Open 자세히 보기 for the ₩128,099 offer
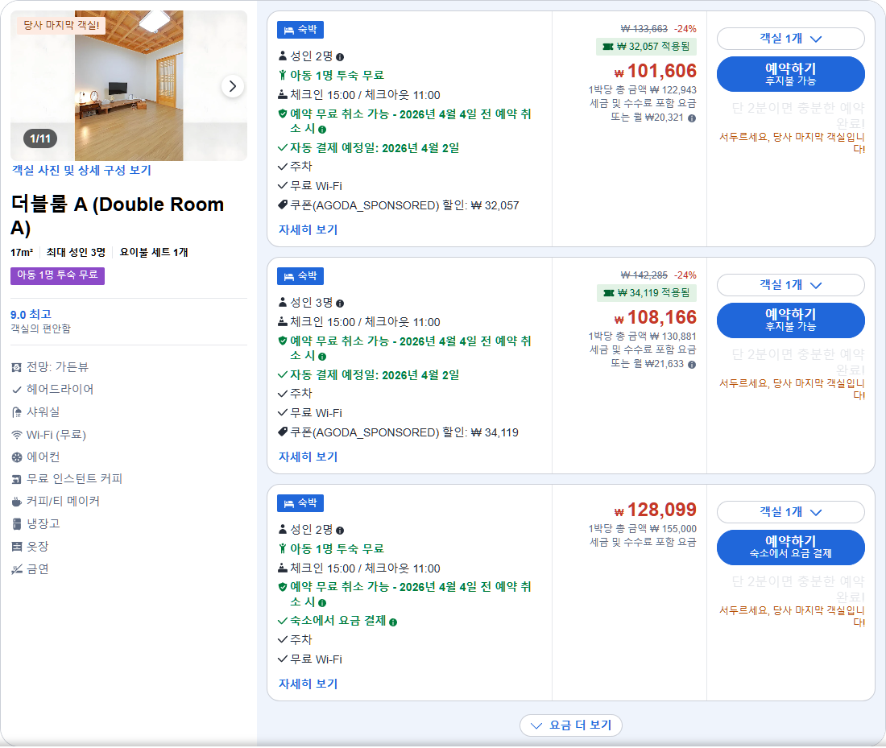The image size is (886, 748). point(308,684)
